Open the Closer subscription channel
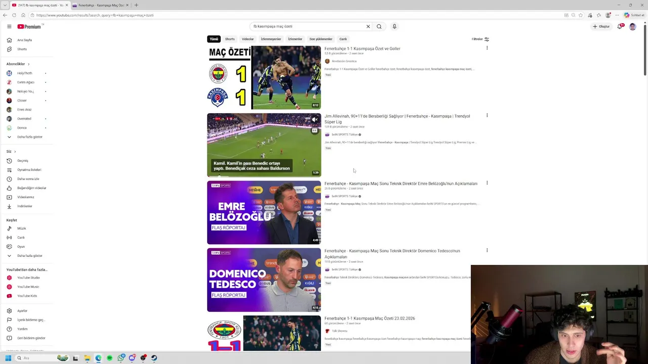This screenshot has height=364, width=648. 22,101
